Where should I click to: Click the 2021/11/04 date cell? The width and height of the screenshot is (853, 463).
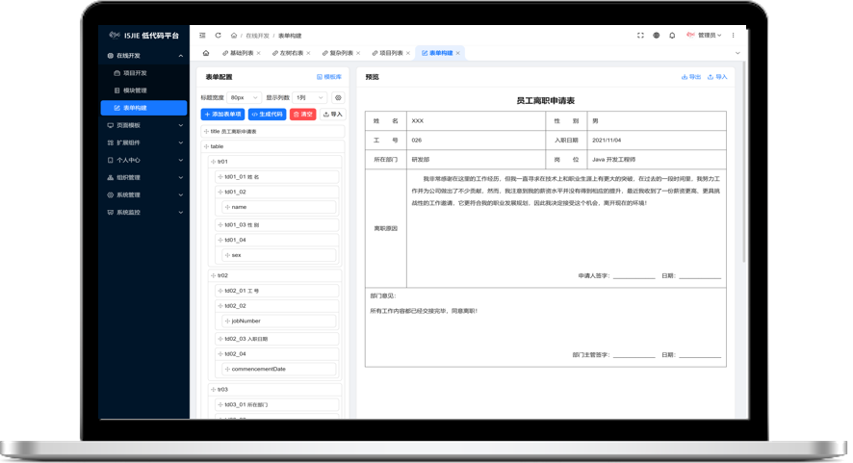tap(657, 141)
